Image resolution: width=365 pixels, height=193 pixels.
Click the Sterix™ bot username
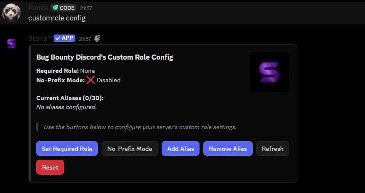40,38
